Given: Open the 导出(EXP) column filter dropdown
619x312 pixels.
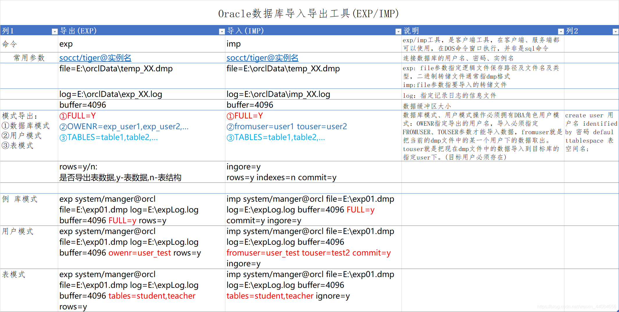Looking at the screenshot, I should [x=222, y=31].
